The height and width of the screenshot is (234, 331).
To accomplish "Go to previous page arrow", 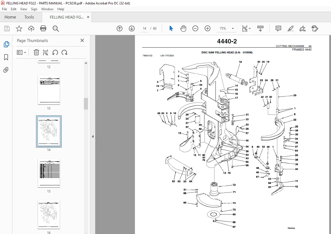I will coord(120,28).
